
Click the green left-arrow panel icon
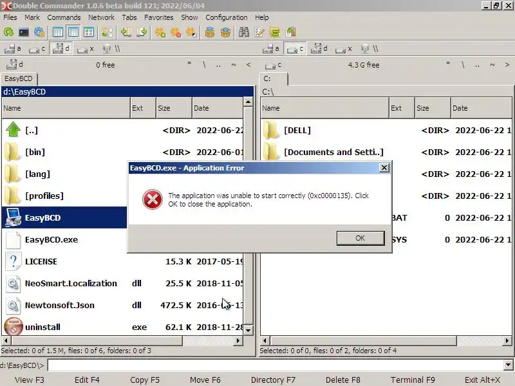click(126, 32)
